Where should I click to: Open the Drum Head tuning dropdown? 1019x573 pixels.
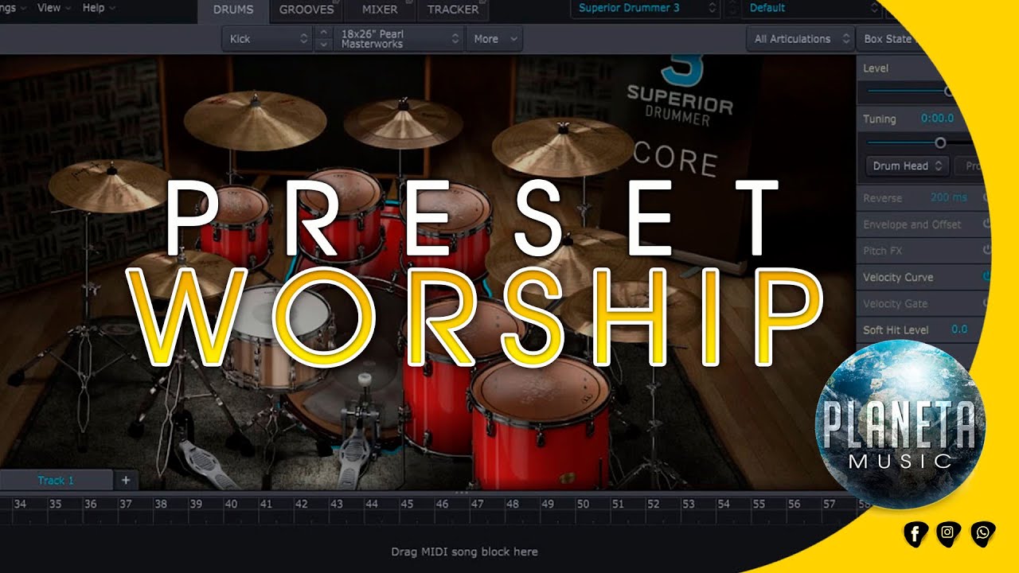[x=907, y=166]
